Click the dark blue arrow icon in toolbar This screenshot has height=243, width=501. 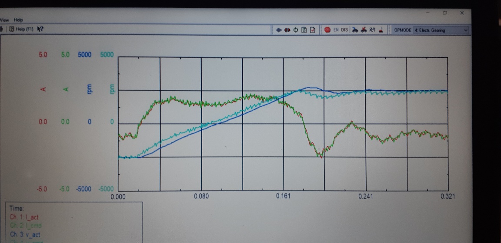(x=279, y=30)
